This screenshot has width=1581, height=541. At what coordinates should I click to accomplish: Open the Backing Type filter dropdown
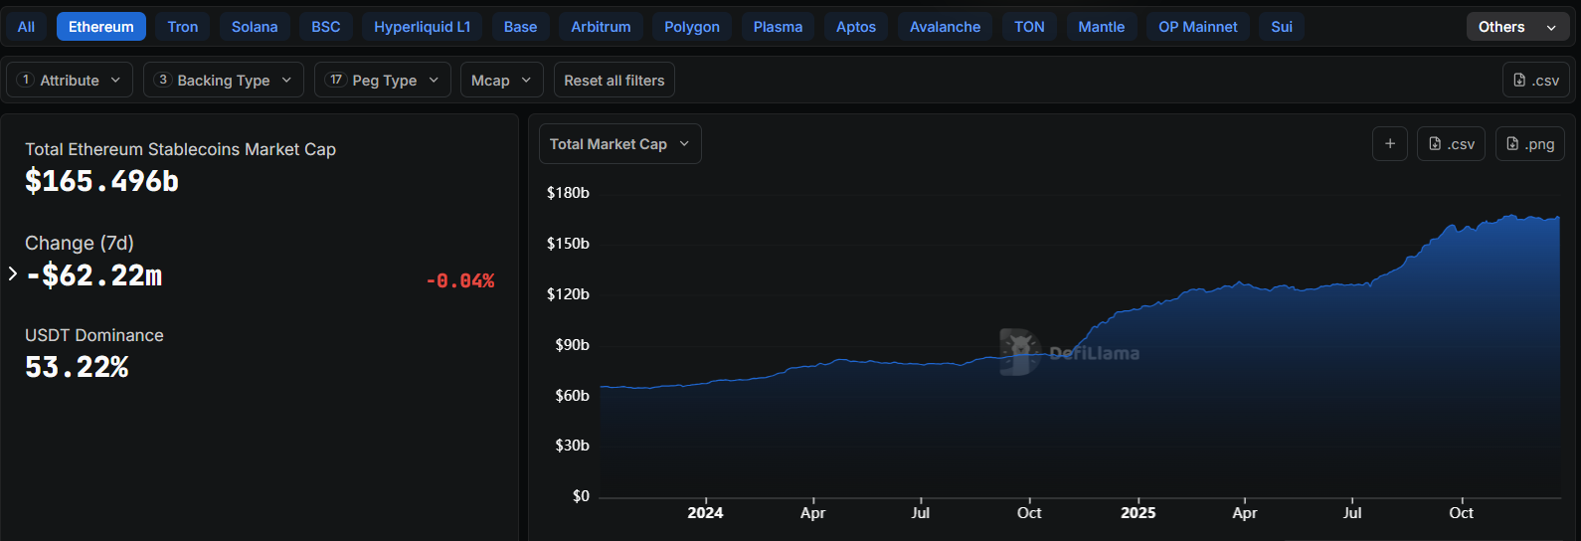tap(223, 81)
